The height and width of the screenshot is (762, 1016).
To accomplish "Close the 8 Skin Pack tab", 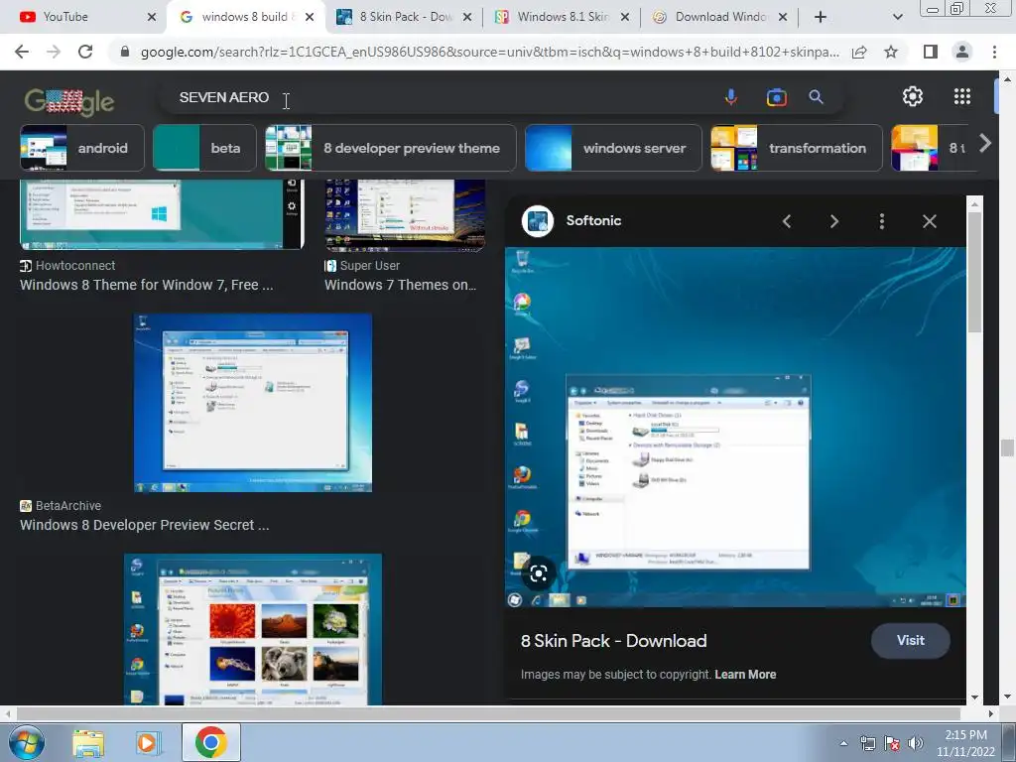I will click(x=467, y=17).
